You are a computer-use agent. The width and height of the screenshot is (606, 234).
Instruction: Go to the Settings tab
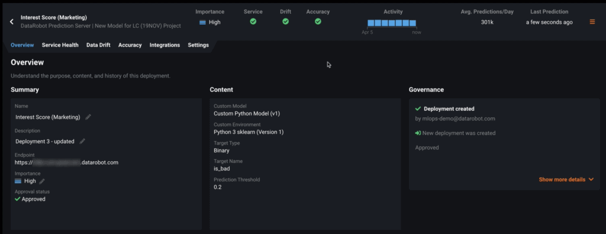(x=198, y=45)
